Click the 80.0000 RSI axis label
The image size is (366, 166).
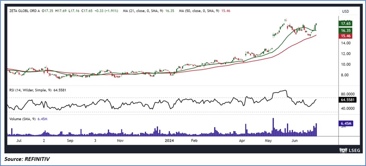(348, 94)
